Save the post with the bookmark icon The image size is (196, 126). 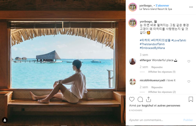(x=191, y=99)
